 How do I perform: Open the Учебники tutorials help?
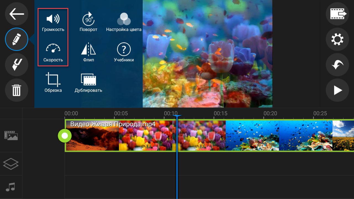pyautogui.click(x=124, y=52)
